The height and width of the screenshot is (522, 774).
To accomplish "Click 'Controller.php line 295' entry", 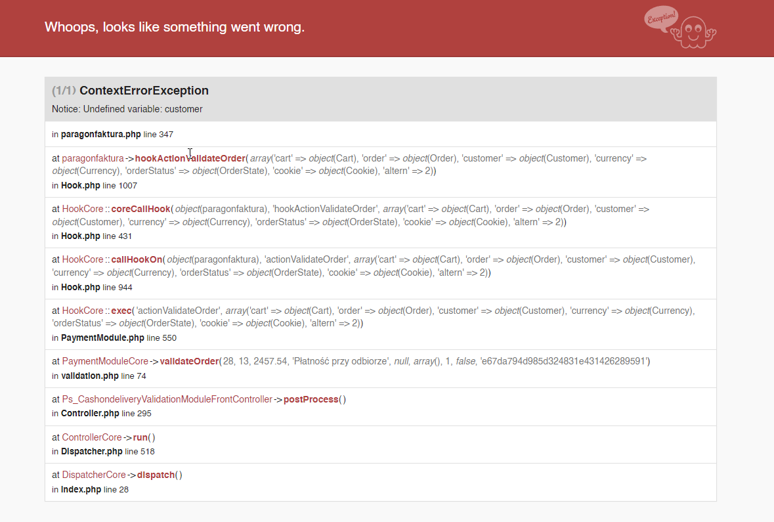I will tap(101, 414).
